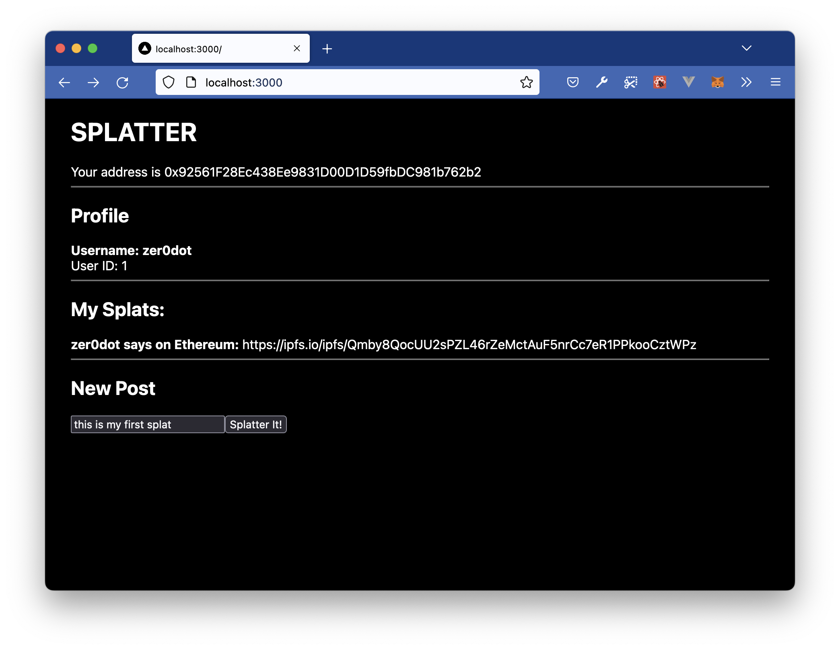The width and height of the screenshot is (840, 650).
Task: Click the shield tracking protection icon
Action: click(x=169, y=82)
